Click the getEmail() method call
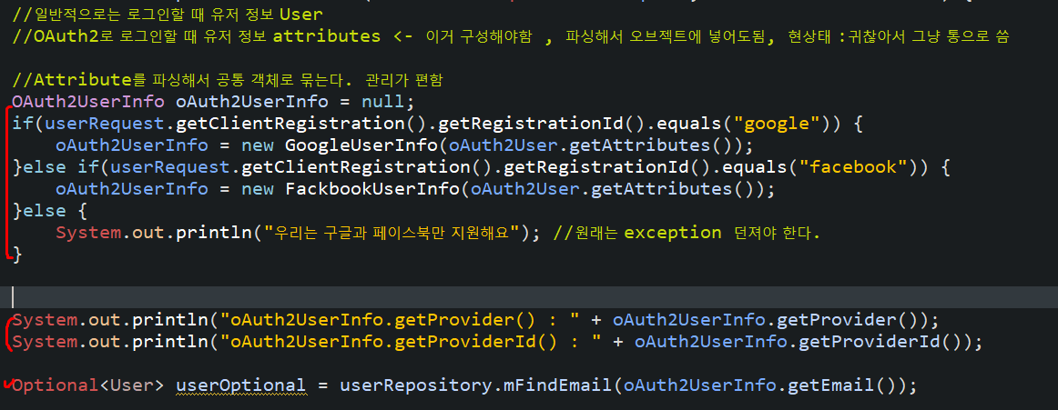 (x=839, y=385)
